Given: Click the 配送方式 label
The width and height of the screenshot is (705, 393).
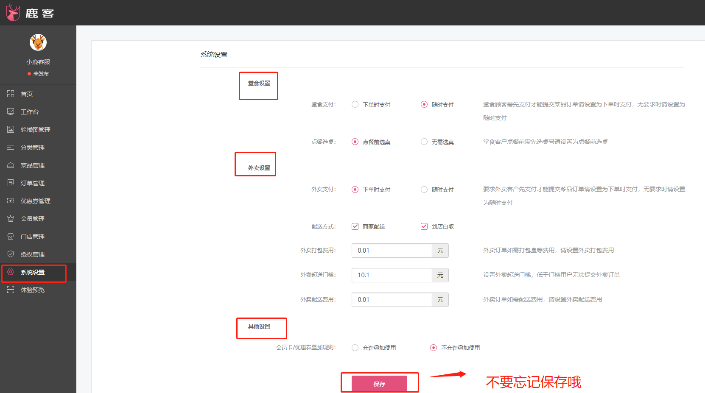Looking at the screenshot, I should (x=323, y=227).
